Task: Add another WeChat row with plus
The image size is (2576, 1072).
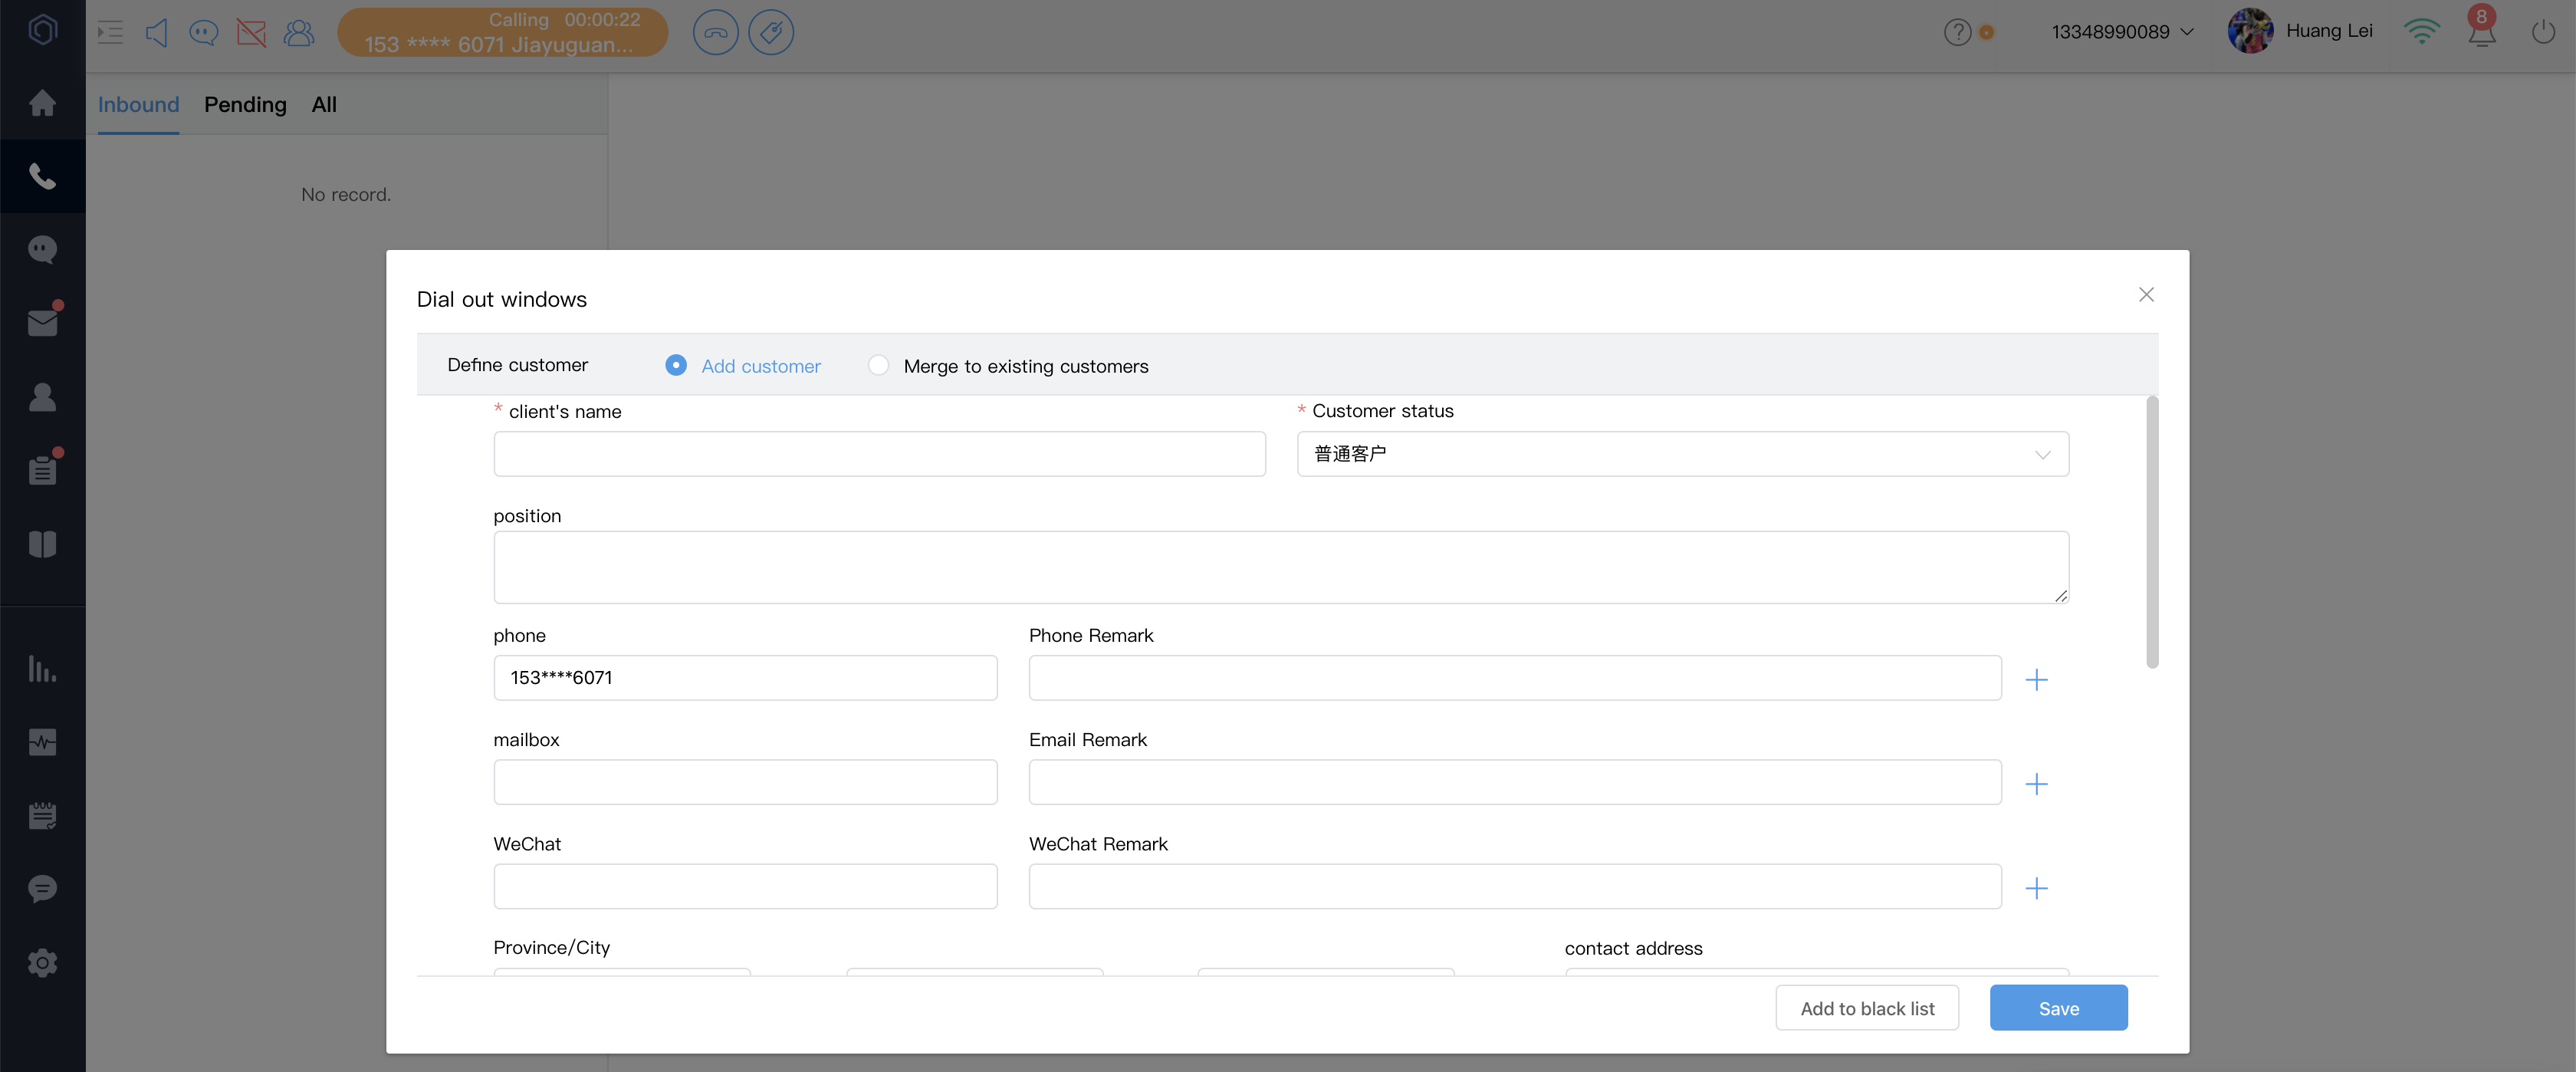Action: [x=2036, y=888]
